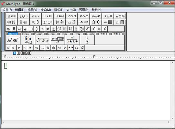Screen dimensions: 175x129
Task: Insert the circled plus ⊕ symbol
Action: point(53,48)
